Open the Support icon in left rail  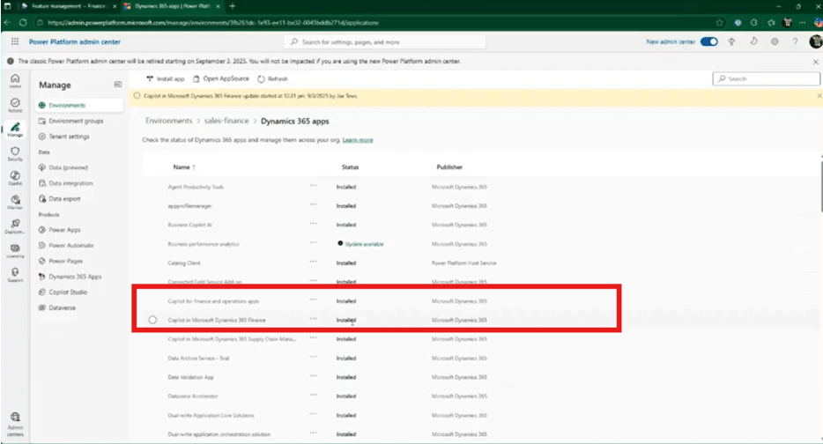coord(15,276)
